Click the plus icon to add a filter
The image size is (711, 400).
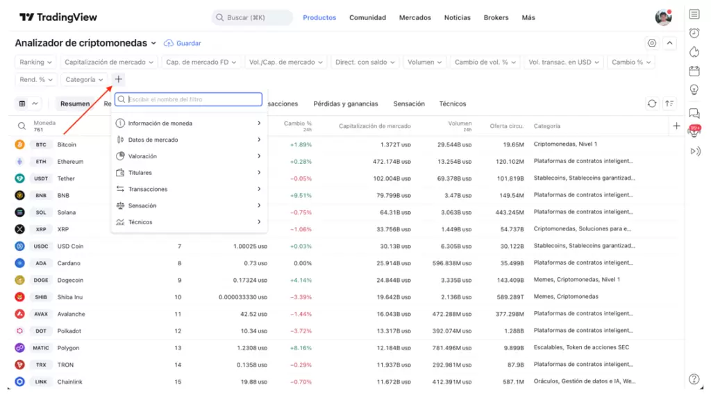[118, 79]
